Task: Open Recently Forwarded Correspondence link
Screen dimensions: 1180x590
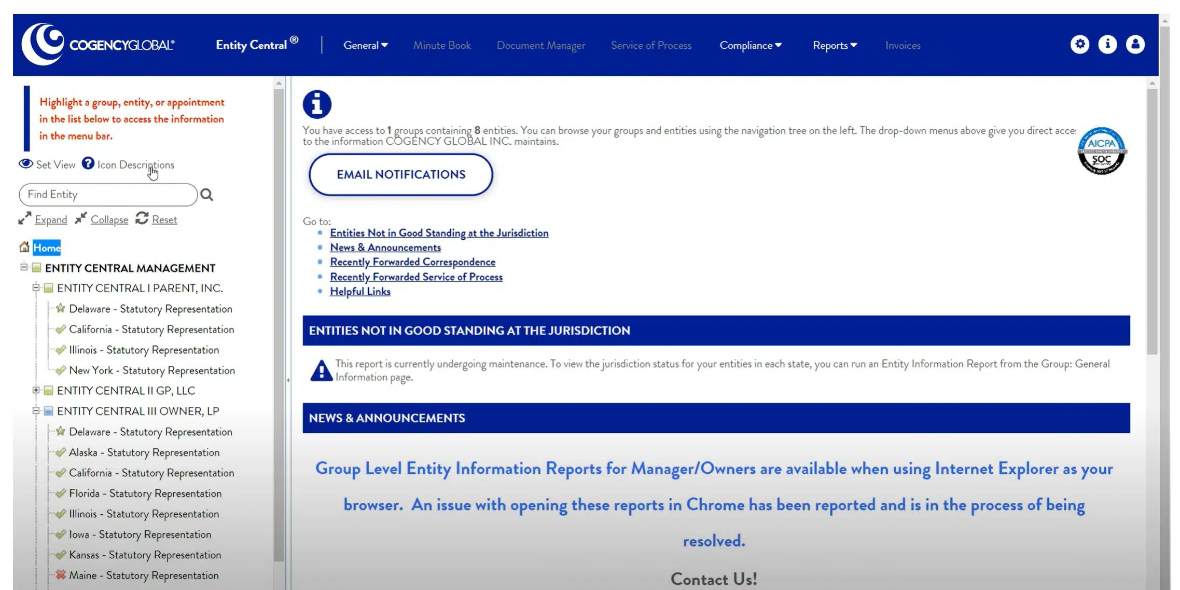Action: pos(412,262)
